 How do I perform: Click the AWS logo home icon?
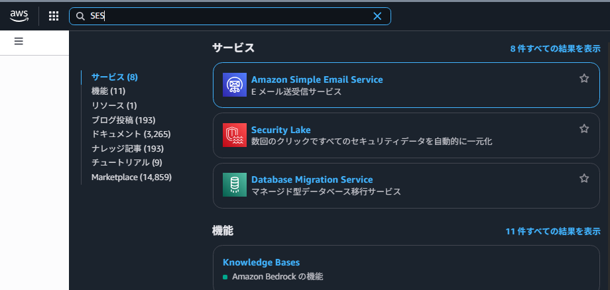click(x=19, y=16)
